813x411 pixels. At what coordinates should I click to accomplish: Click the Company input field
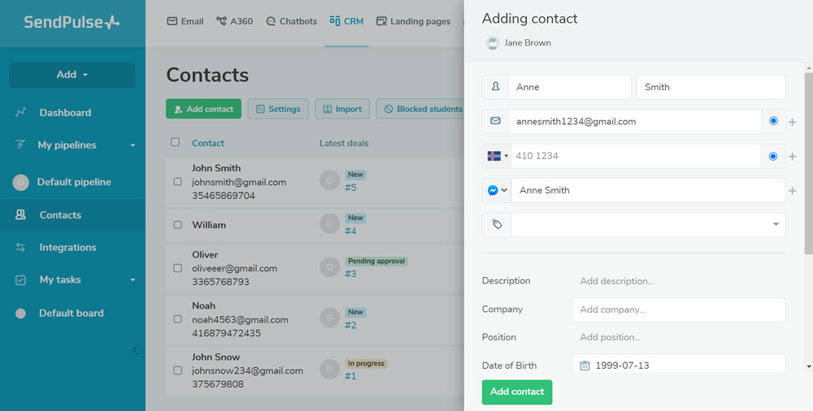pyautogui.click(x=678, y=309)
